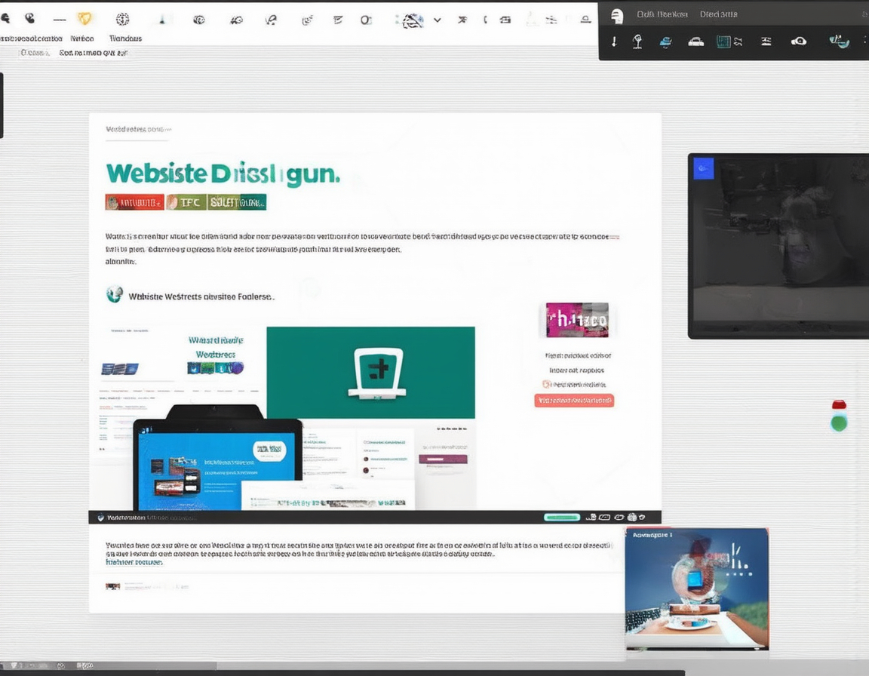Select the dotted globe icon in the top toolbar
The image size is (869, 676).
pyautogui.click(x=122, y=20)
